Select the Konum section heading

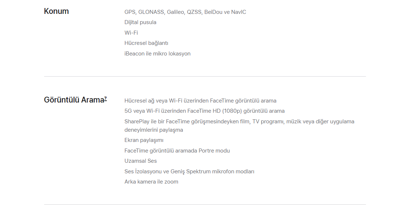pos(56,11)
